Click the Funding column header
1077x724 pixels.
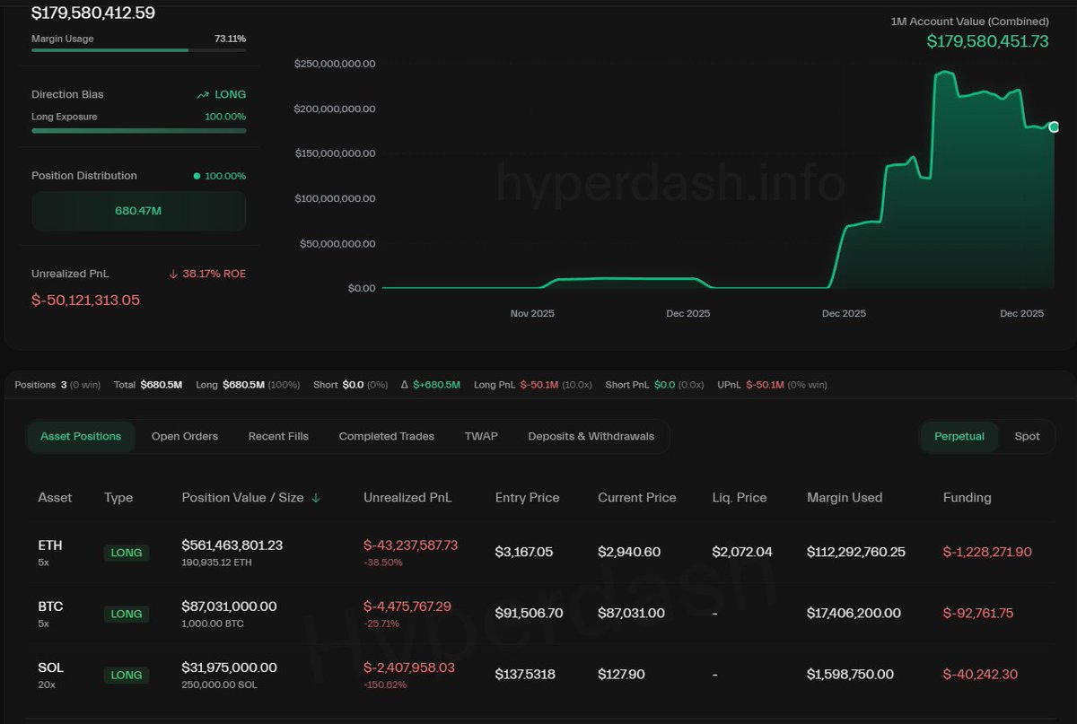[x=968, y=497]
